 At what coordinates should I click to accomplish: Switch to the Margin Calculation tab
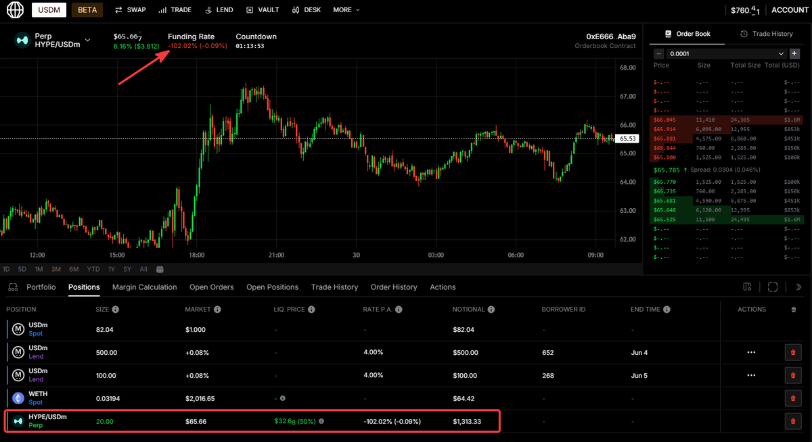point(145,287)
